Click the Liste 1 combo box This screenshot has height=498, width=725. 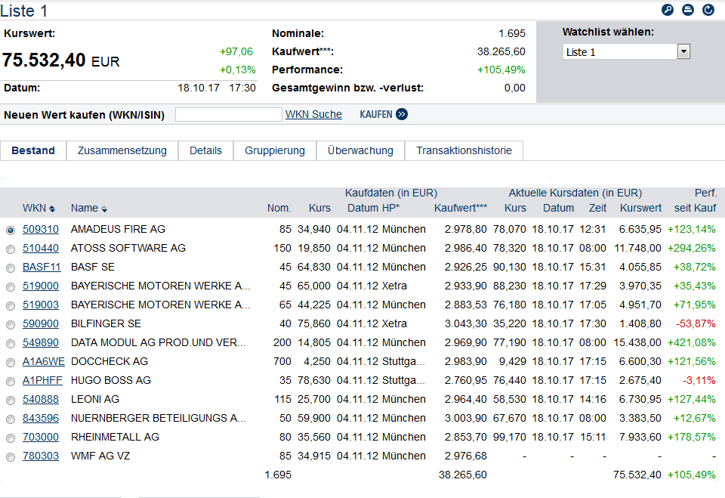[x=626, y=51]
